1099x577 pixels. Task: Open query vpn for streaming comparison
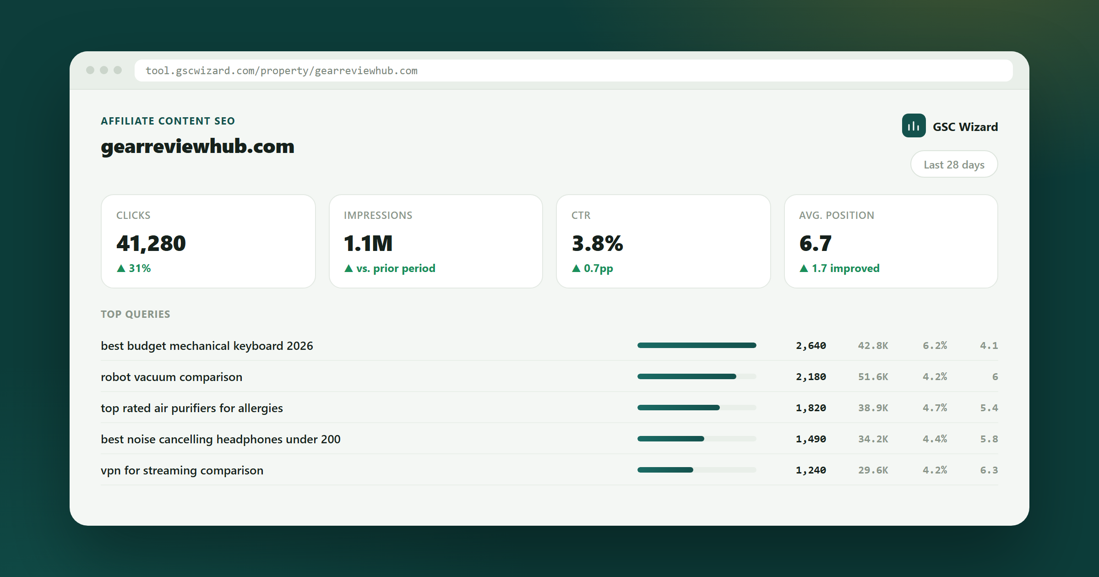[x=182, y=470]
